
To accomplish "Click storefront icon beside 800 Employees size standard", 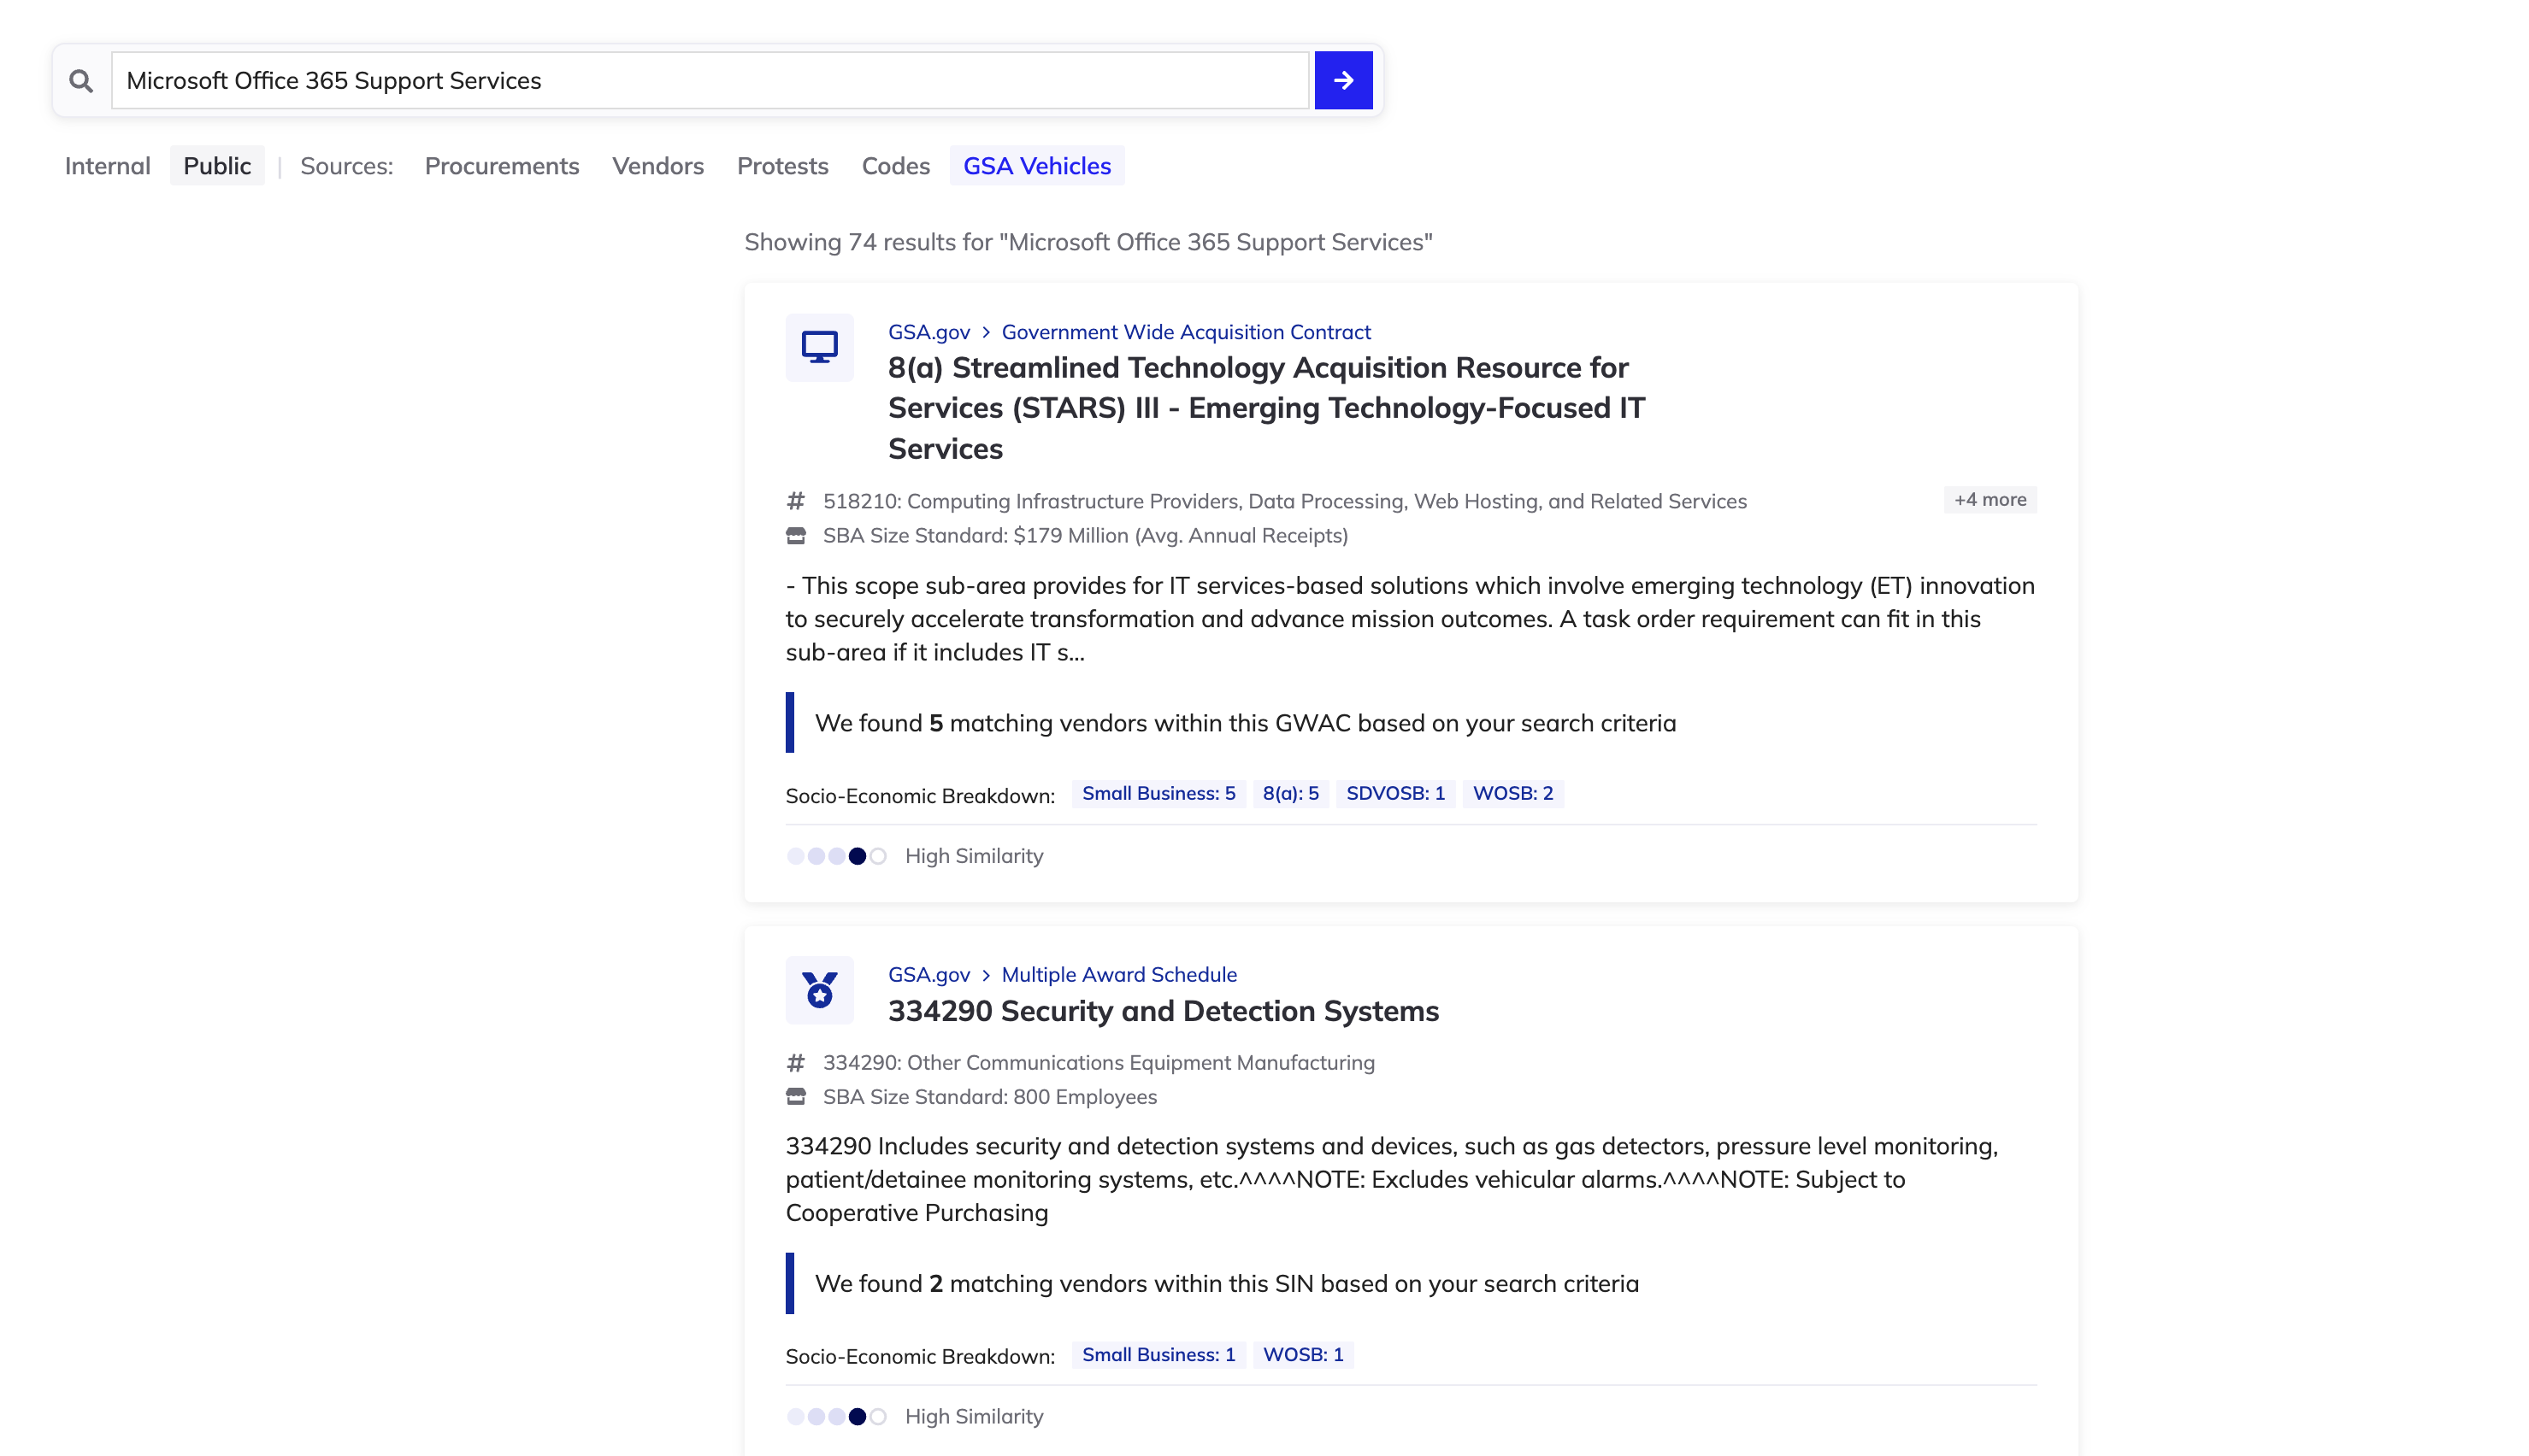I will point(795,1097).
